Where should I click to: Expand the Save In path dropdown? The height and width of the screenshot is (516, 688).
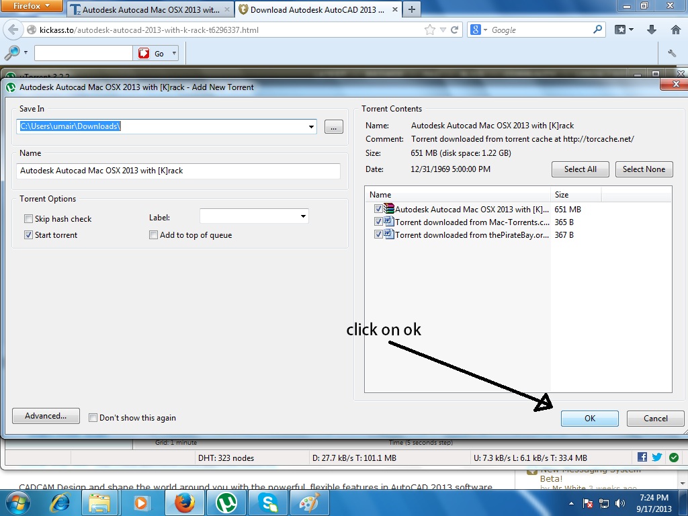point(311,127)
